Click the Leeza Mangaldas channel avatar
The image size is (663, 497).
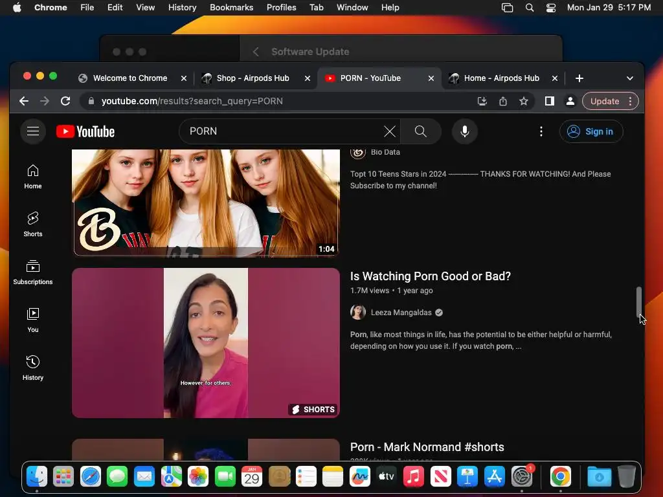point(357,313)
